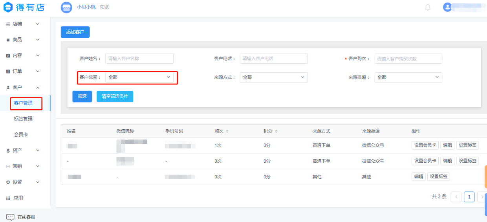Image resolution: width=487 pixels, height=222 pixels.
Task: Open the 客户标签 dropdown
Action: [x=139, y=77]
